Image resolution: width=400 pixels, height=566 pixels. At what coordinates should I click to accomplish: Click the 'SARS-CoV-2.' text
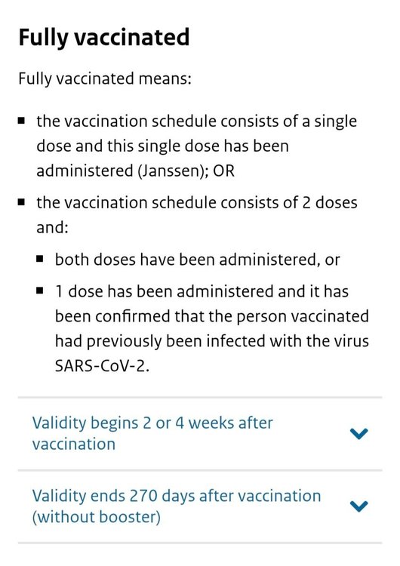pyautogui.click(x=102, y=366)
